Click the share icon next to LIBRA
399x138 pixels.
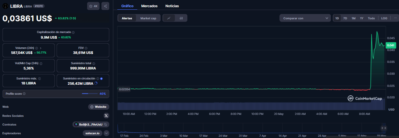(105, 6)
